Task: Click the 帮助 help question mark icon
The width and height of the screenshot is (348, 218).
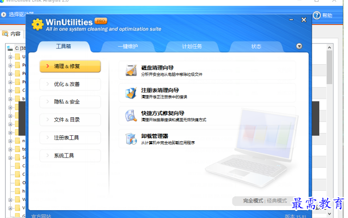Action: pyautogui.click(x=317, y=15)
